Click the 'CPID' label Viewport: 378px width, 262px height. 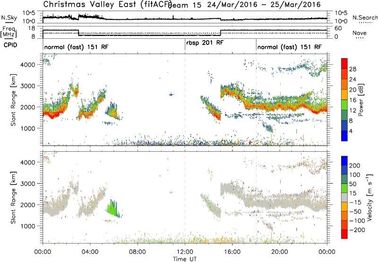tap(10, 45)
